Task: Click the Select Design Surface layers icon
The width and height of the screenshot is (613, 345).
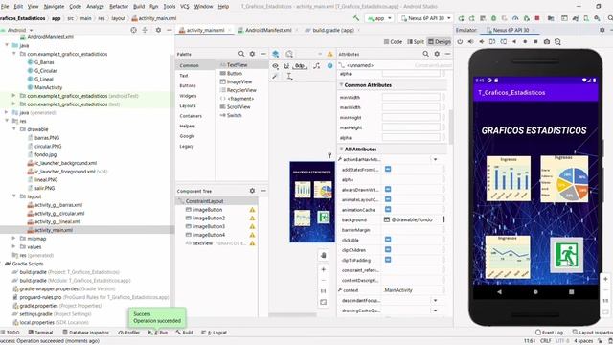Action: (276, 54)
